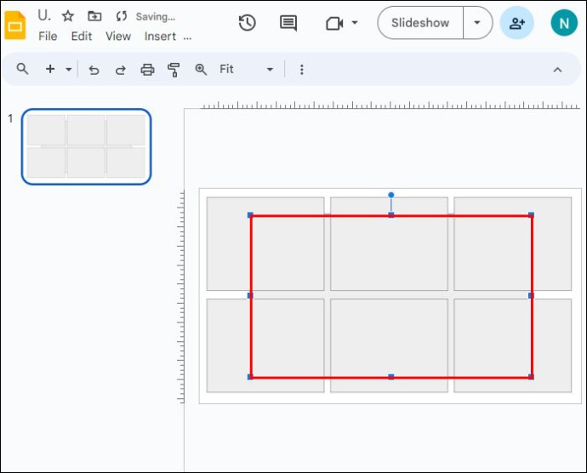
Task: Open the Google Slides home icon
Action: tap(15, 26)
